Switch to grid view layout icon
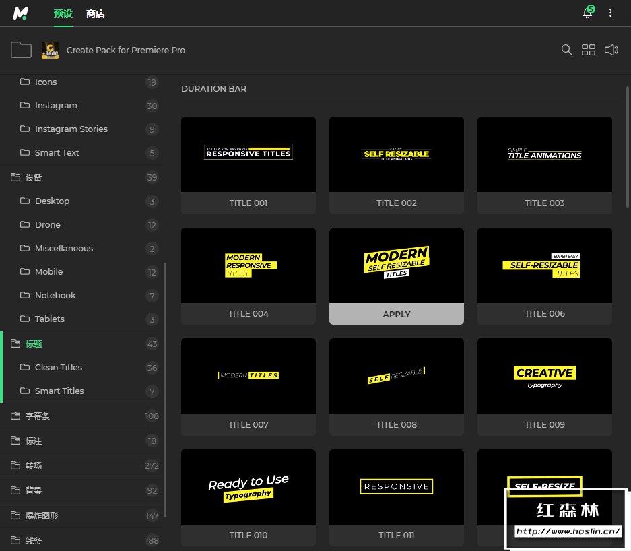The height and width of the screenshot is (551, 631). pyautogui.click(x=589, y=50)
